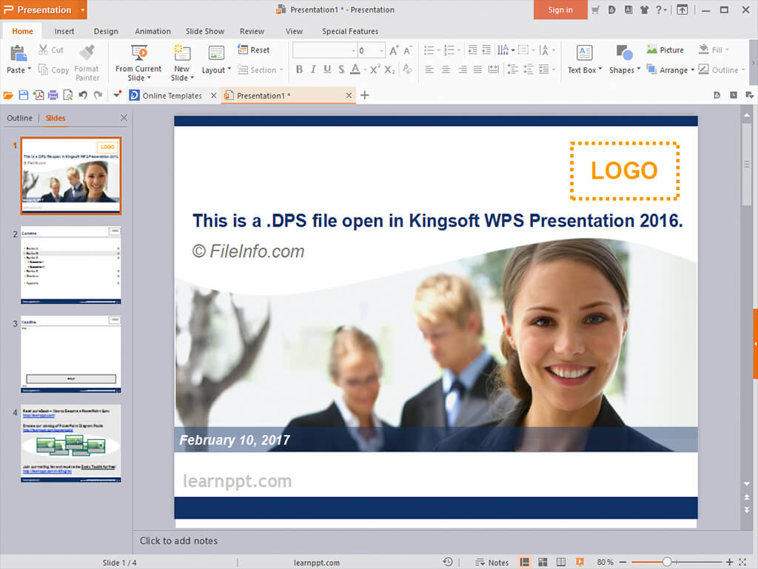Close the Slides pane
758x569 pixels.
click(x=124, y=118)
